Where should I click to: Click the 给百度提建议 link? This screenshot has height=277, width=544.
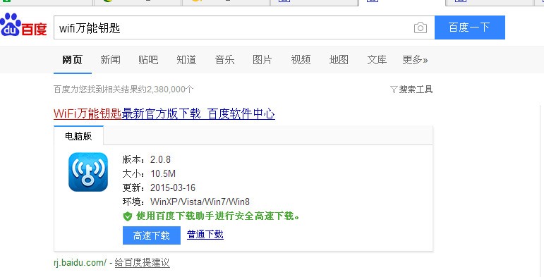142,262
